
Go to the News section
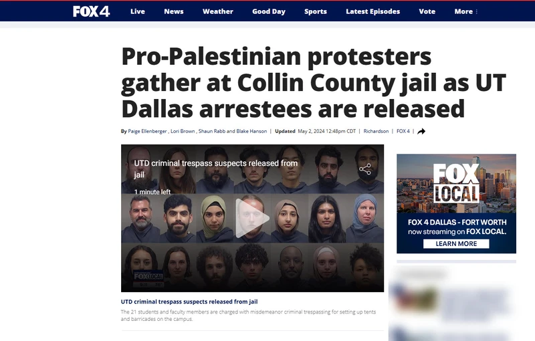[x=174, y=11]
